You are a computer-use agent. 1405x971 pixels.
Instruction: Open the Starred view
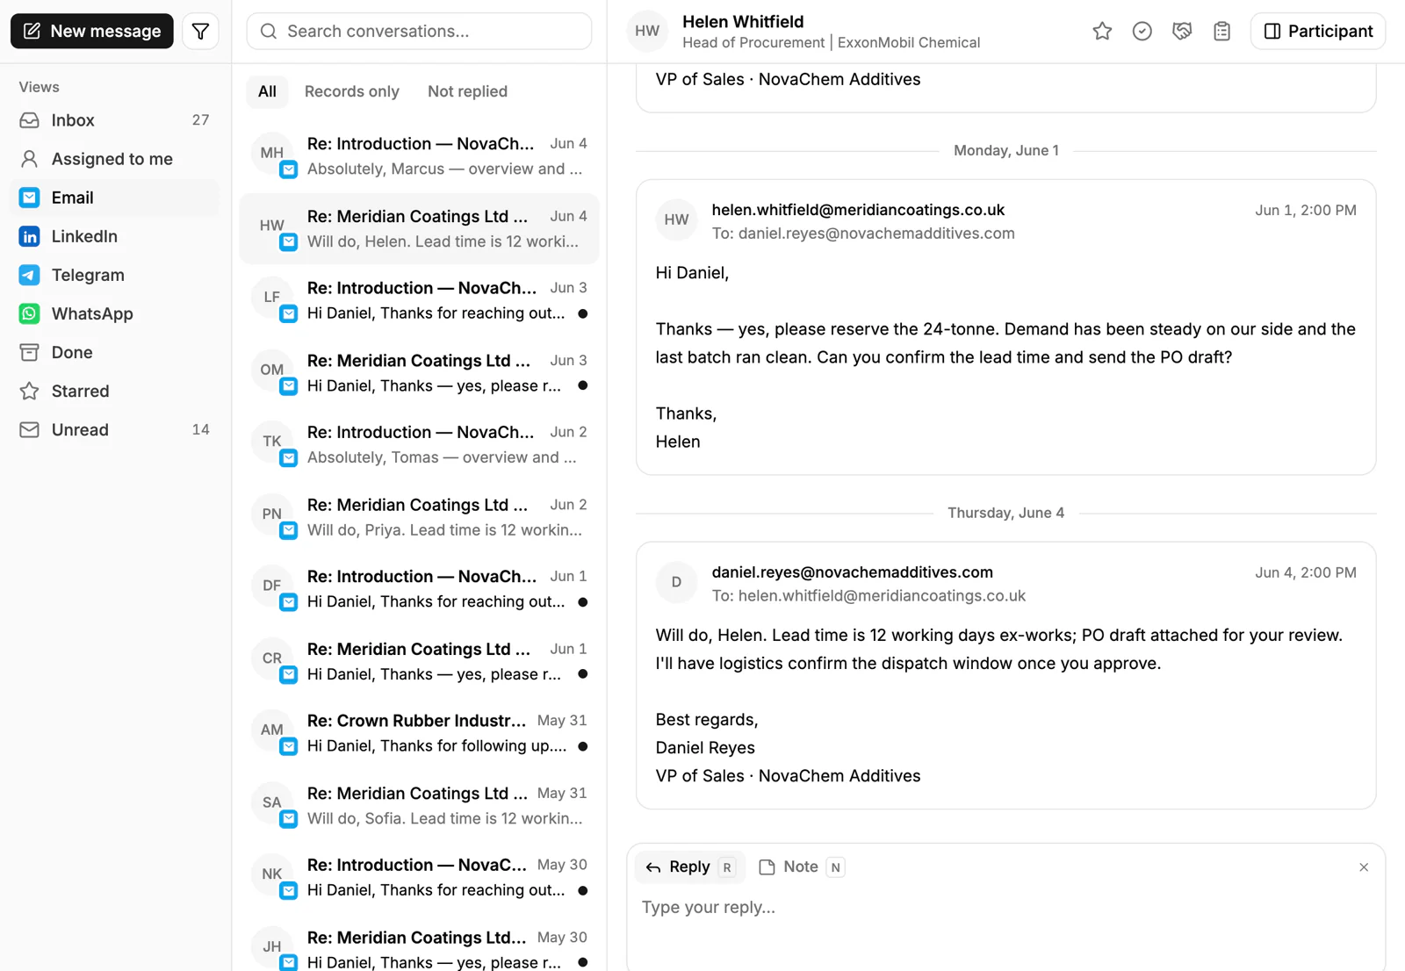point(115,391)
